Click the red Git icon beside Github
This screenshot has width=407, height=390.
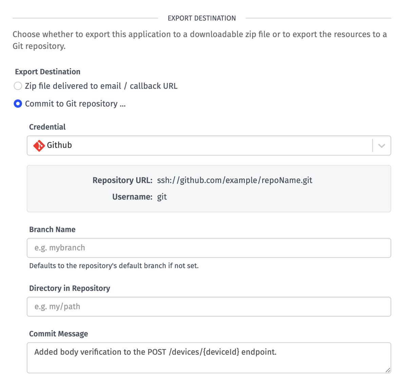tap(39, 146)
